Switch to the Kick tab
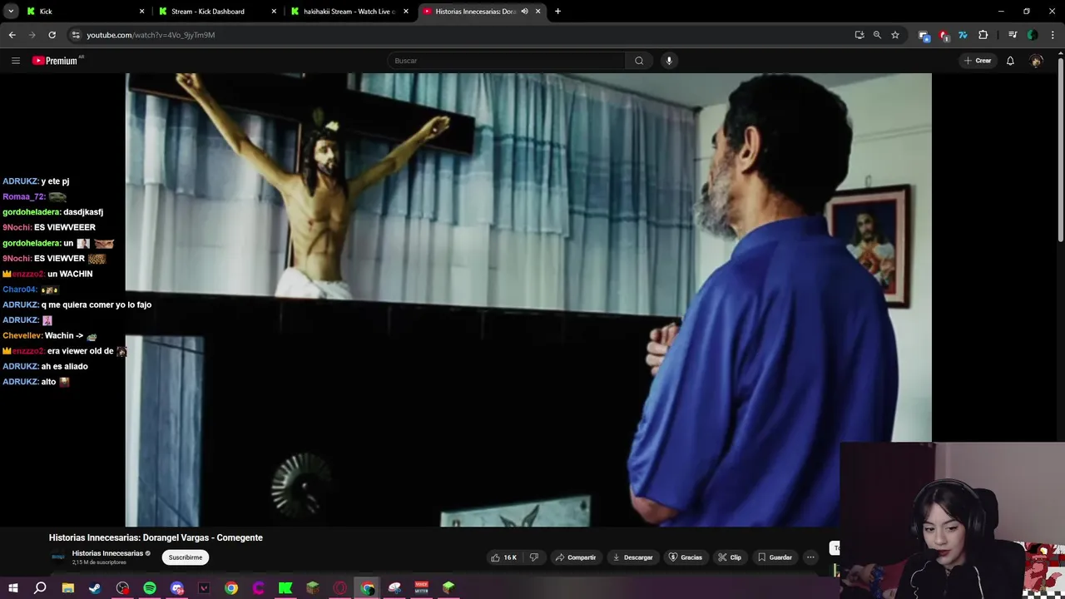Viewport: 1065px width, 599px height. [x=83, y=11]
